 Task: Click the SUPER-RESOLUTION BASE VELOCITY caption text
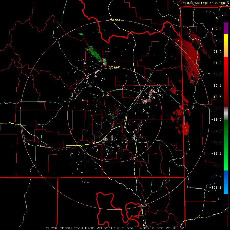tap(80, 228)
